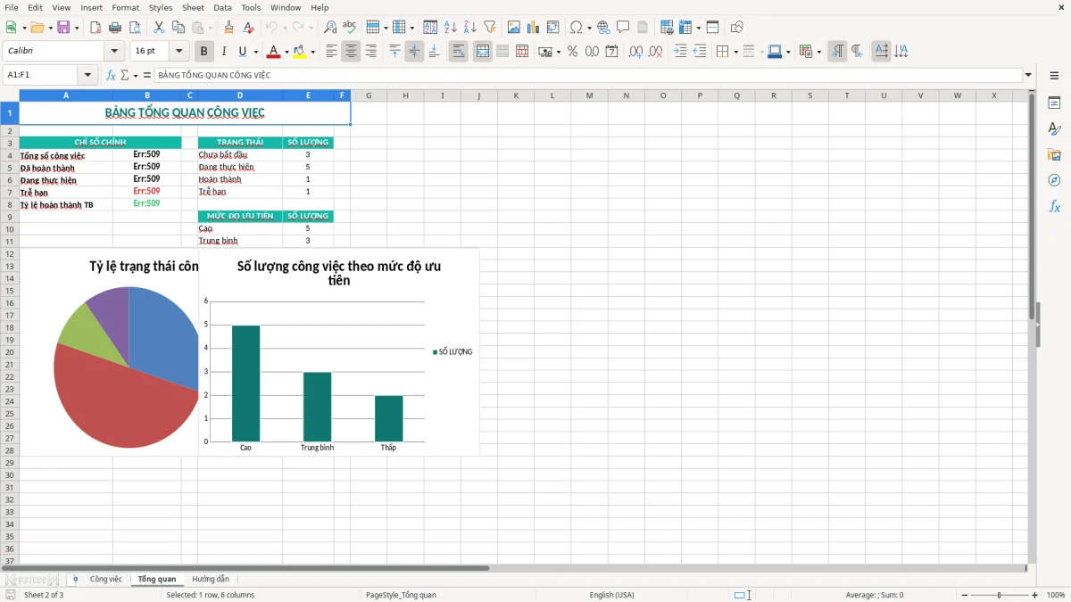
Task: Zoom in with the plus button
Action: pyautogui.click(x=1034, y=595)
